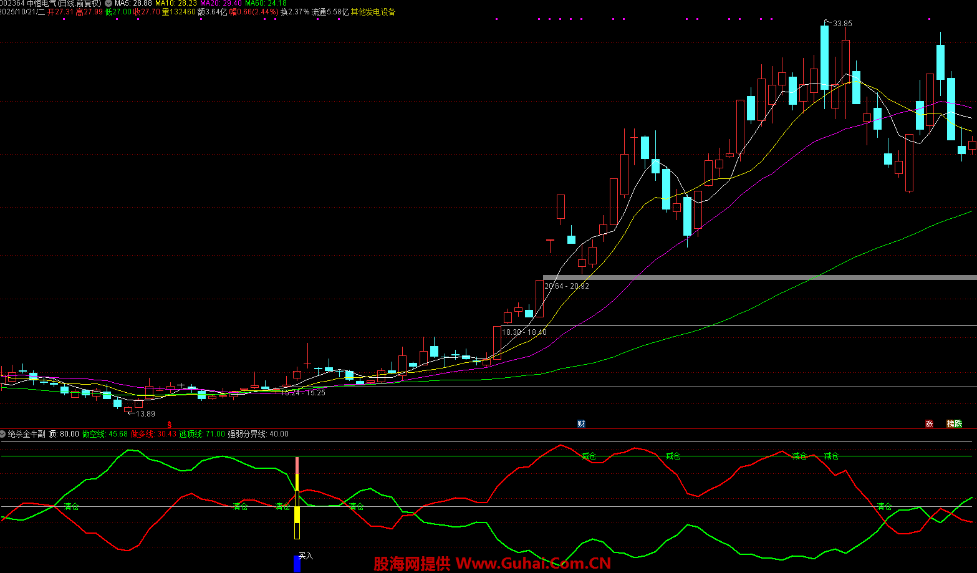Click the 18.30 - 18.40 gap label
Viewport: 977px width, 573px height.
coord(524,332)
